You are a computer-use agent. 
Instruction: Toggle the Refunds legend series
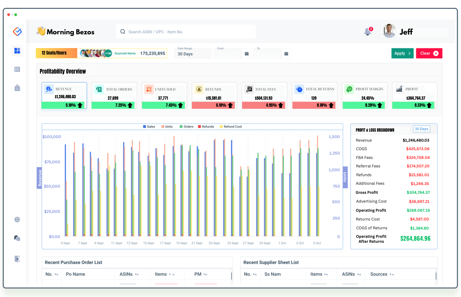pyautogui.click(x=206, y=127)
